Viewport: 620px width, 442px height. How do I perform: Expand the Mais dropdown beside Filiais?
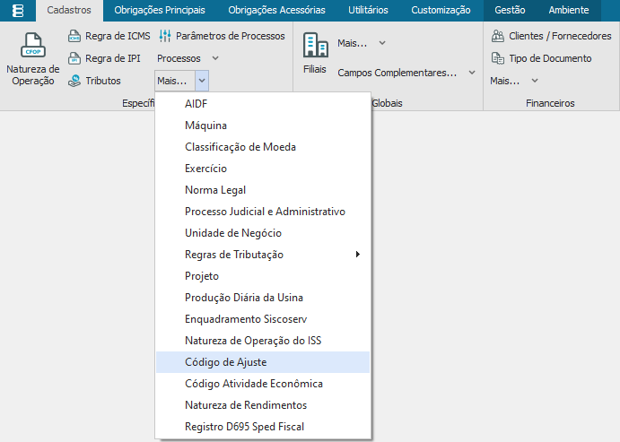pos(362,43)
